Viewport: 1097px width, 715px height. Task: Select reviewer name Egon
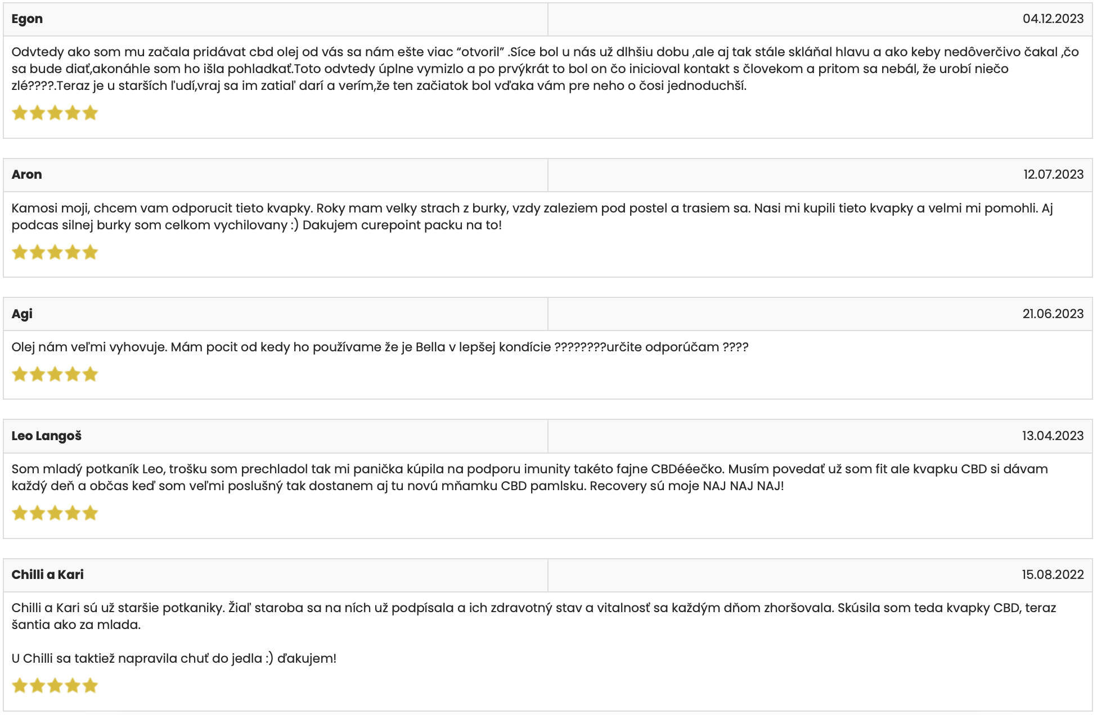point(27,19)
